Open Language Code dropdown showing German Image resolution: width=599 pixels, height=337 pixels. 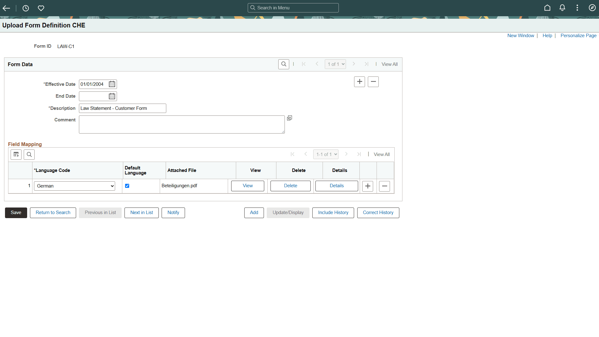pos(75,186)
